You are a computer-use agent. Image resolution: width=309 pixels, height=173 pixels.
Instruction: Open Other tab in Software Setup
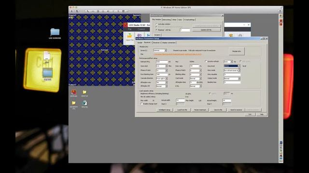(174, 20)
